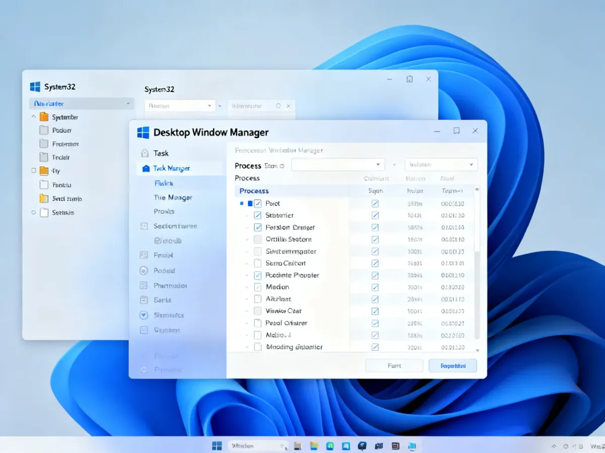This screenshot has height=453, width=605.
Task: Click the Sujan column header
Action: point(375,191)
